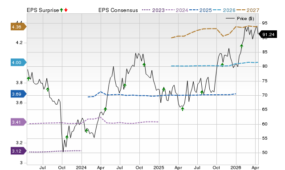Click the 75 label on the price axis

pyautogui.click(x=265, y=81)
